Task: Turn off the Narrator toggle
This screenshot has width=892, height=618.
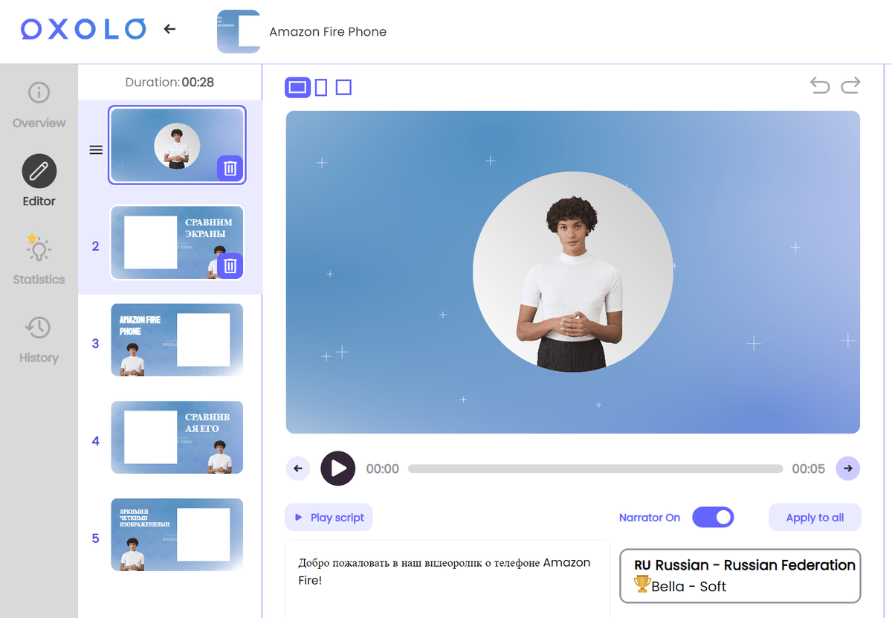Action: tap(713, 517)
